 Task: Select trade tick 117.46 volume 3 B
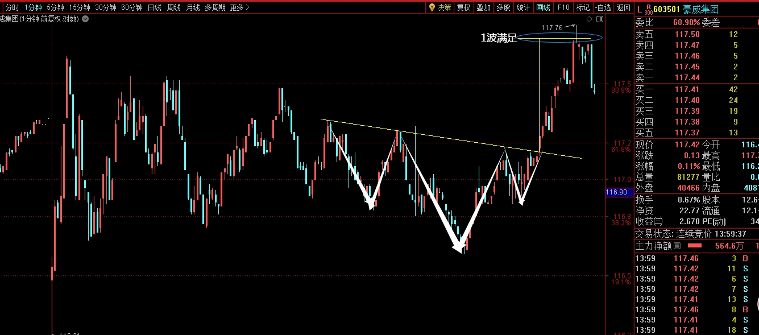pyautogui.click(x=696, y=258)
